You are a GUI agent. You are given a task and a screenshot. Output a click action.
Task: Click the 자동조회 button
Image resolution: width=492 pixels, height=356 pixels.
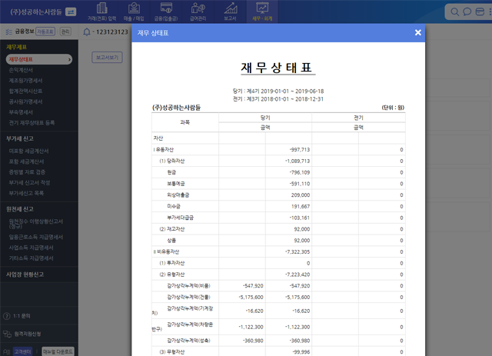45,32
